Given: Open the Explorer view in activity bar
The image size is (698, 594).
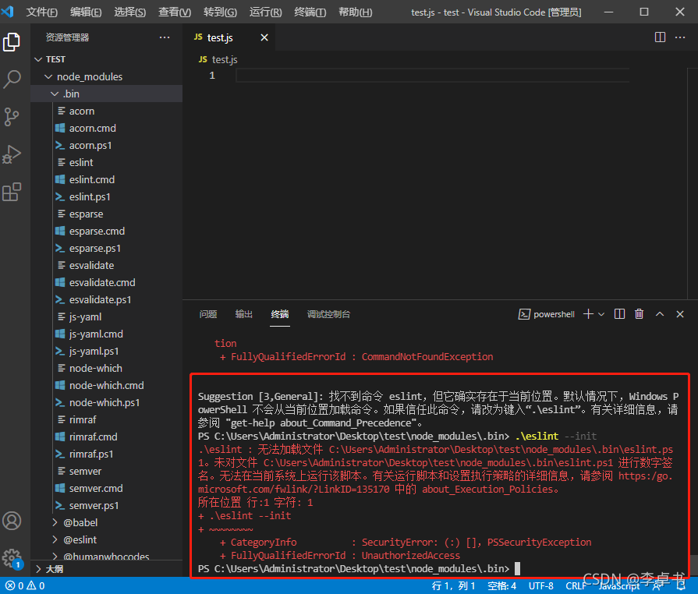Looking at the screenshot, I should click(x=12, y=42).
